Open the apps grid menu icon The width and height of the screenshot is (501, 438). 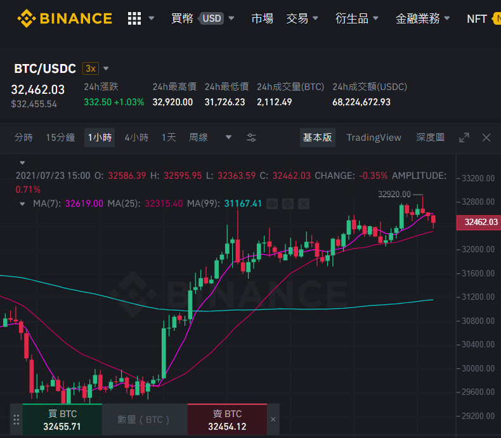pos(134,18)
